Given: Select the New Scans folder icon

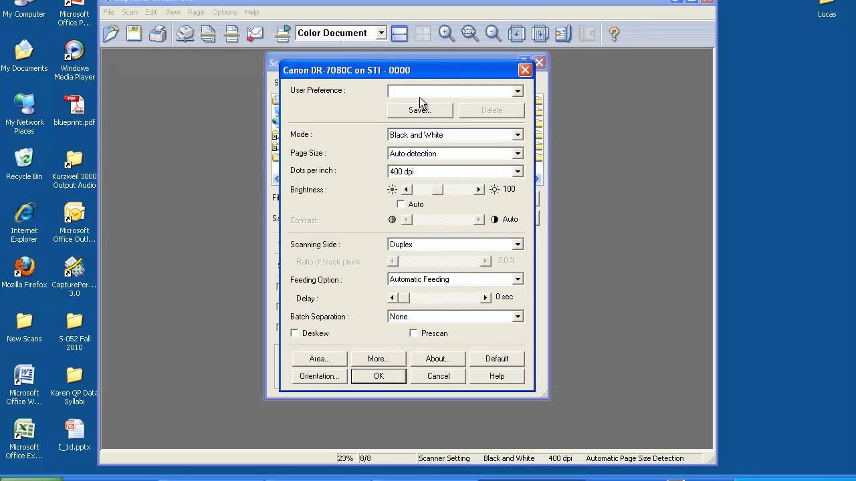Looking at the screenshot, I should (x=24, y=327).
